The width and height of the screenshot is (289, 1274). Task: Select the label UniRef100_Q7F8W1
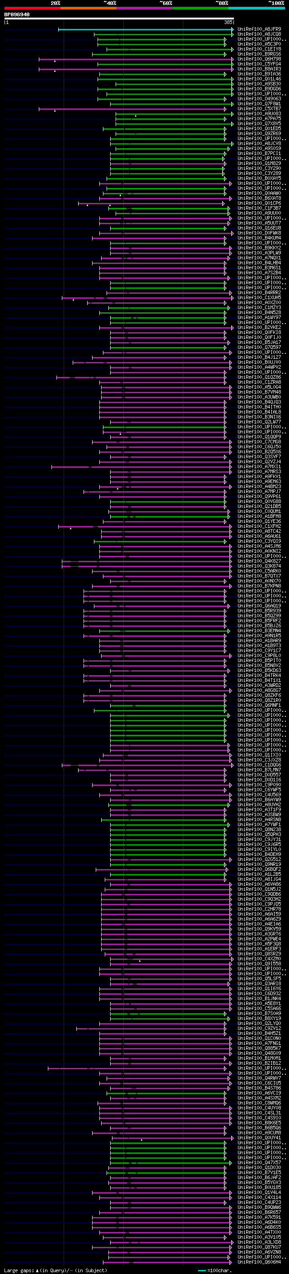tap(259, 104)
